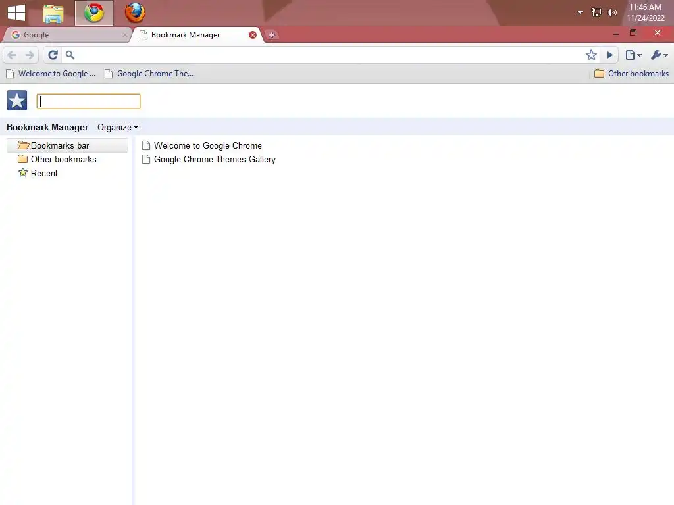
Task: Reload the current page
Action: [53, 55]
